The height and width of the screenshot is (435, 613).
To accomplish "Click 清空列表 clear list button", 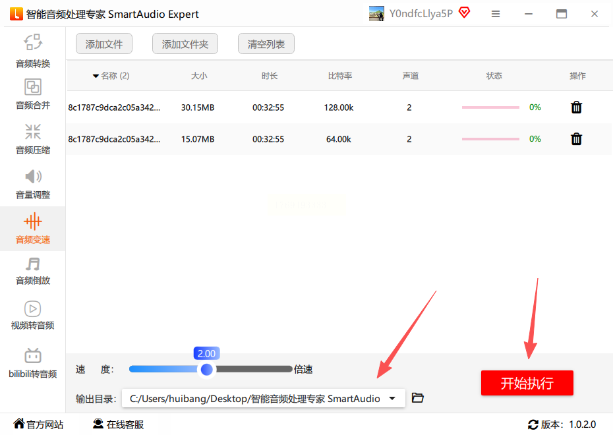I will tap(266, 43).
